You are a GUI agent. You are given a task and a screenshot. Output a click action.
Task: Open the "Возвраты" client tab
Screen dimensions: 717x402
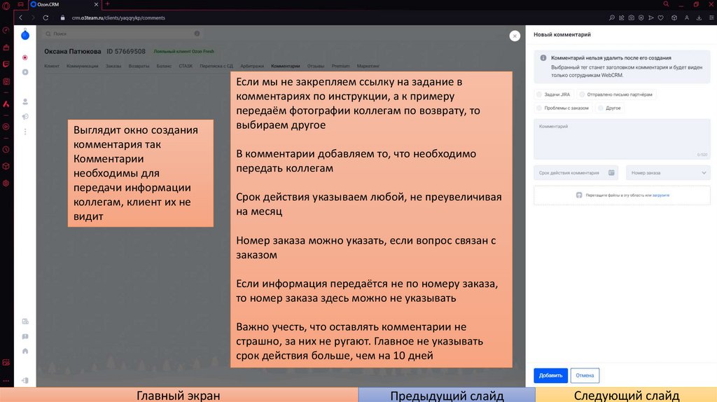(x=139, y=66)
